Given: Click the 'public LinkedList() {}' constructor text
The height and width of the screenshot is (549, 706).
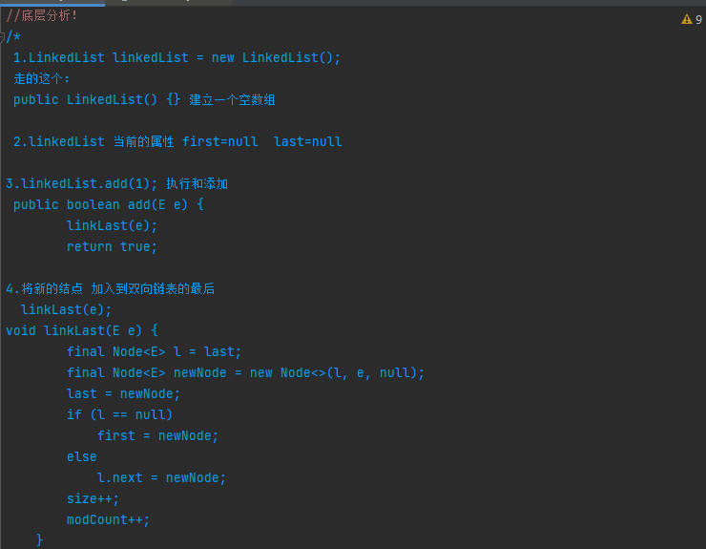Looking at the screenshot, I should click(96, 99).
